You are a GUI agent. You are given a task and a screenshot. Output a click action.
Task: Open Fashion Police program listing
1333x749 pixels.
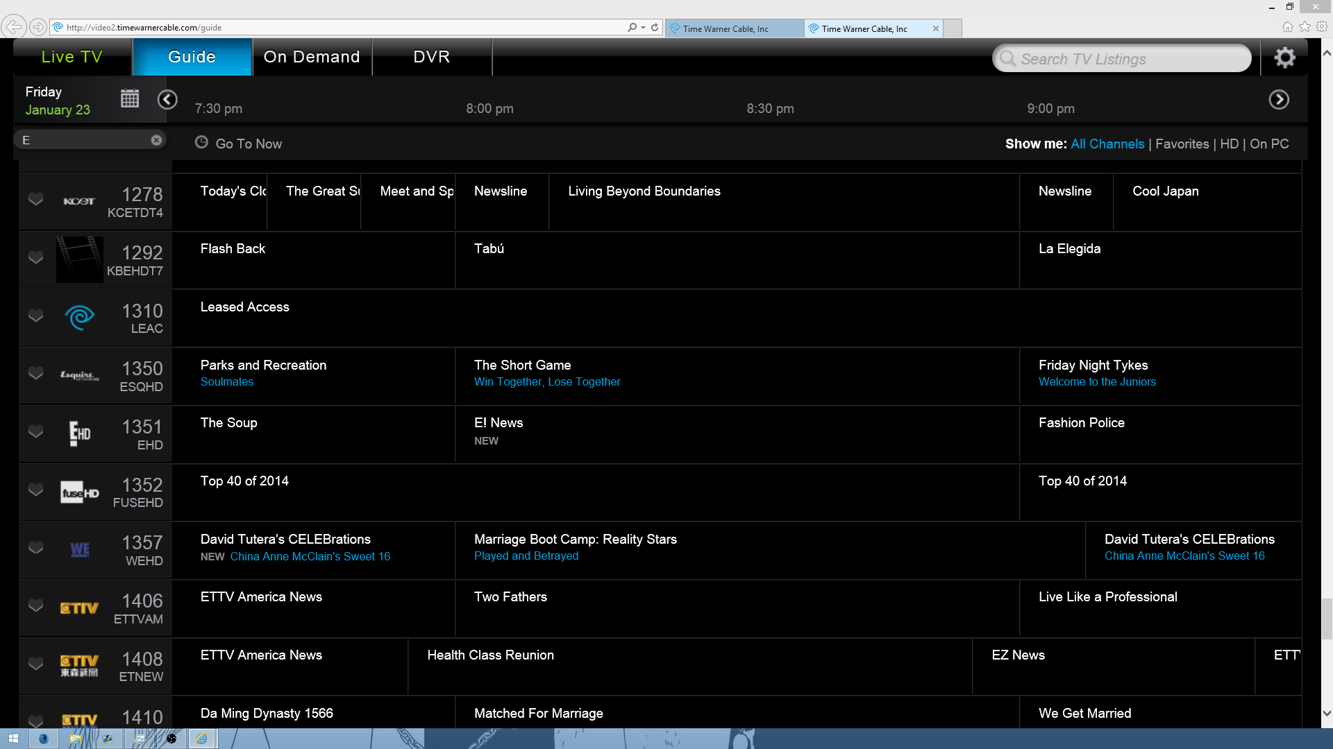[1081, 423]
